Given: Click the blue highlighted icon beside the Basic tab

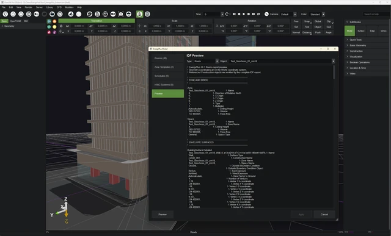Looking at the screenshot, I should tap(49, 21).
